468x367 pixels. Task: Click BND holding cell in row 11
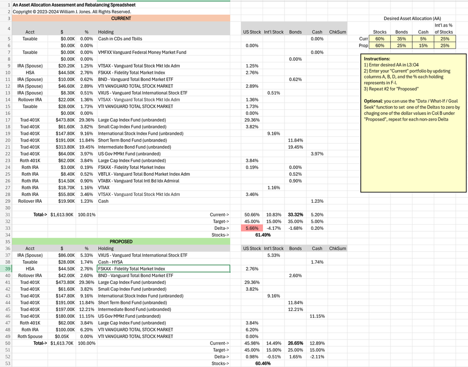pyautogui.click(x=164, y=79)
